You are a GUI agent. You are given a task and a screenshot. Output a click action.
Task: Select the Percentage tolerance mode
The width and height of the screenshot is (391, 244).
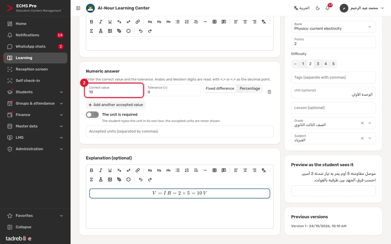[250, 88]
